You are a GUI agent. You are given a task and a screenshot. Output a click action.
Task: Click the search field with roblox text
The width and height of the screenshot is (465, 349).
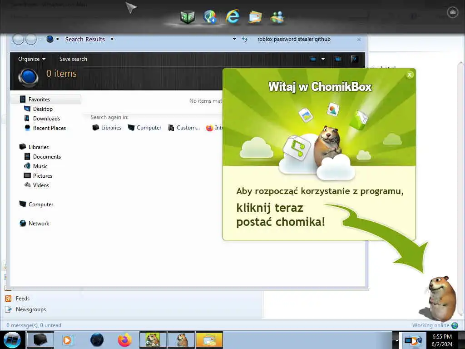coord(304,39)
